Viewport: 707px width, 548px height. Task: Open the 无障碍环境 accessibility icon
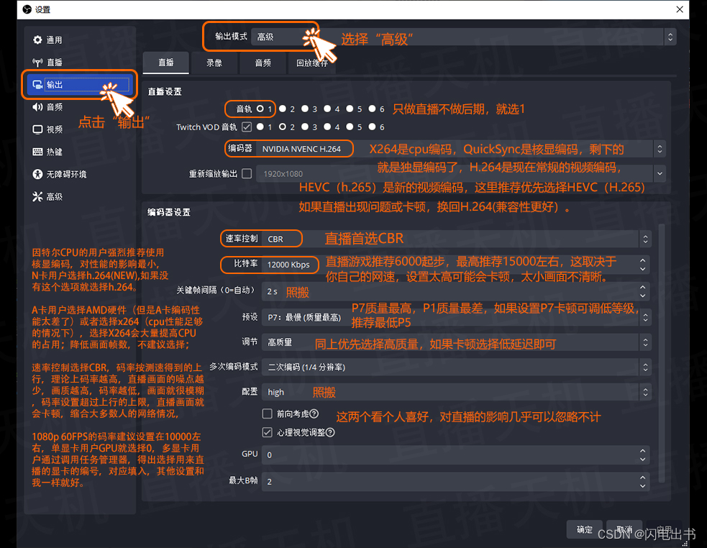[37, 174]
